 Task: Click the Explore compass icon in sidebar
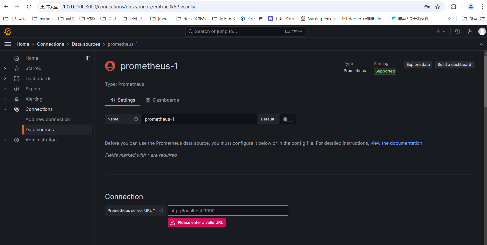click(x=17, y=89)
